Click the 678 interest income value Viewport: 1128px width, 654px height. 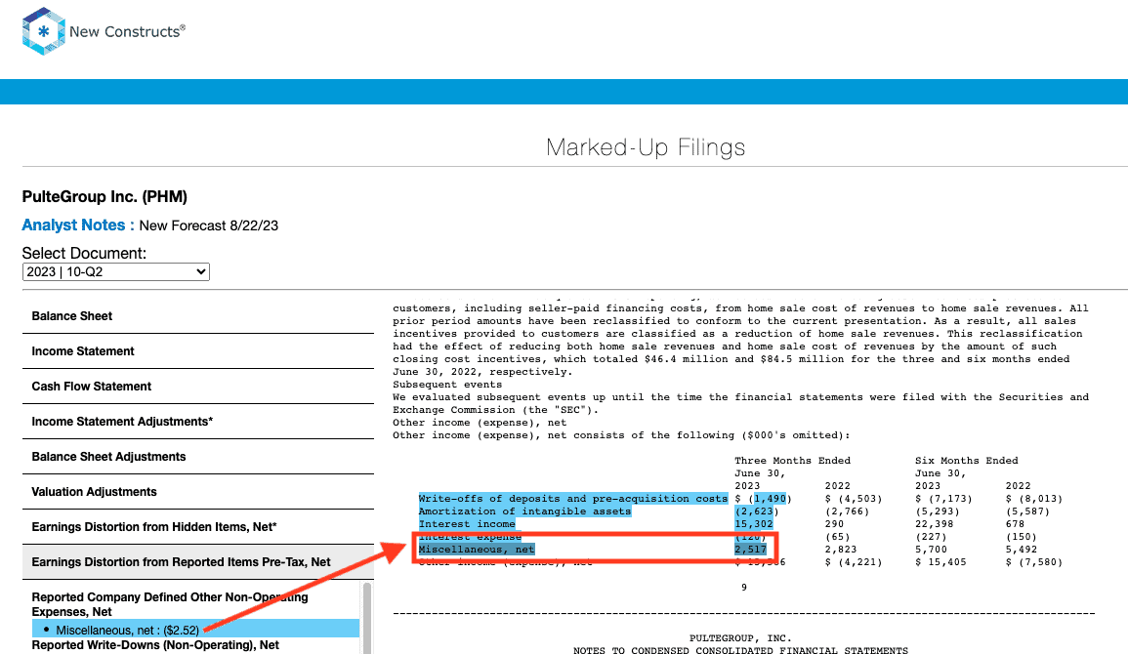(1015, 524)
